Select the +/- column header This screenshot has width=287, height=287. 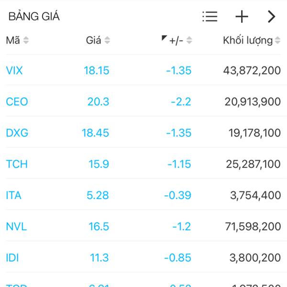pyautogui.click(x=176, y=41)
